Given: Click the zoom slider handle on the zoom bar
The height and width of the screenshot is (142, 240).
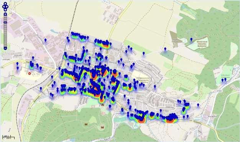Looking at the screenshot, I should pos(5,23).
